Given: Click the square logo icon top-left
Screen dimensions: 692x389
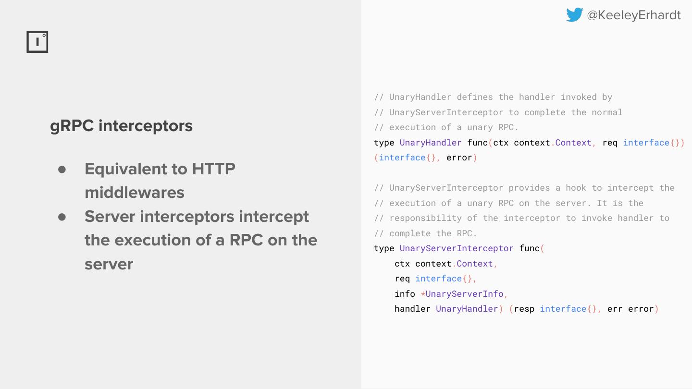Looking at the screenshot, I should click(37, 42).
